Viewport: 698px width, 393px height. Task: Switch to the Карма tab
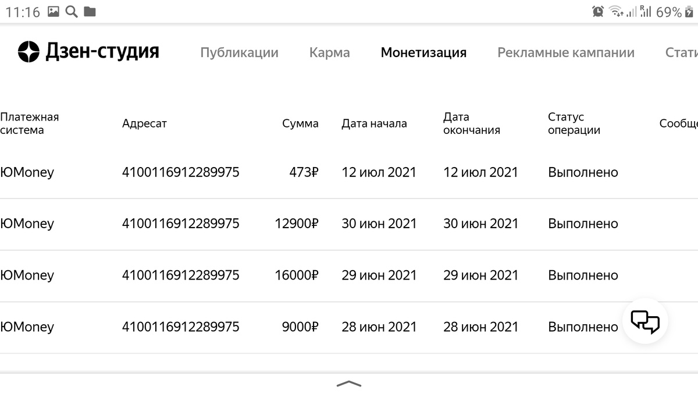tap(330, 52)
